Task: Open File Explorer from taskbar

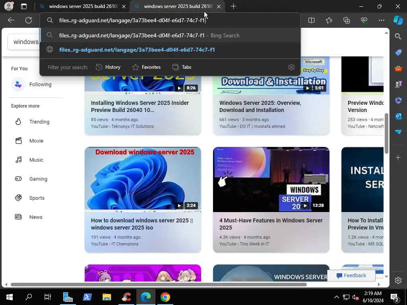Action: [x=107, y=297]
